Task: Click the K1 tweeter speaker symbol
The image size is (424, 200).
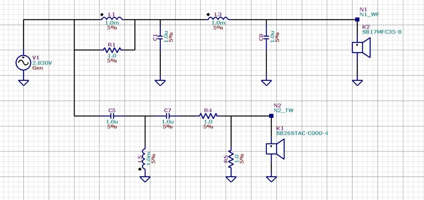Action: [275, 149]
